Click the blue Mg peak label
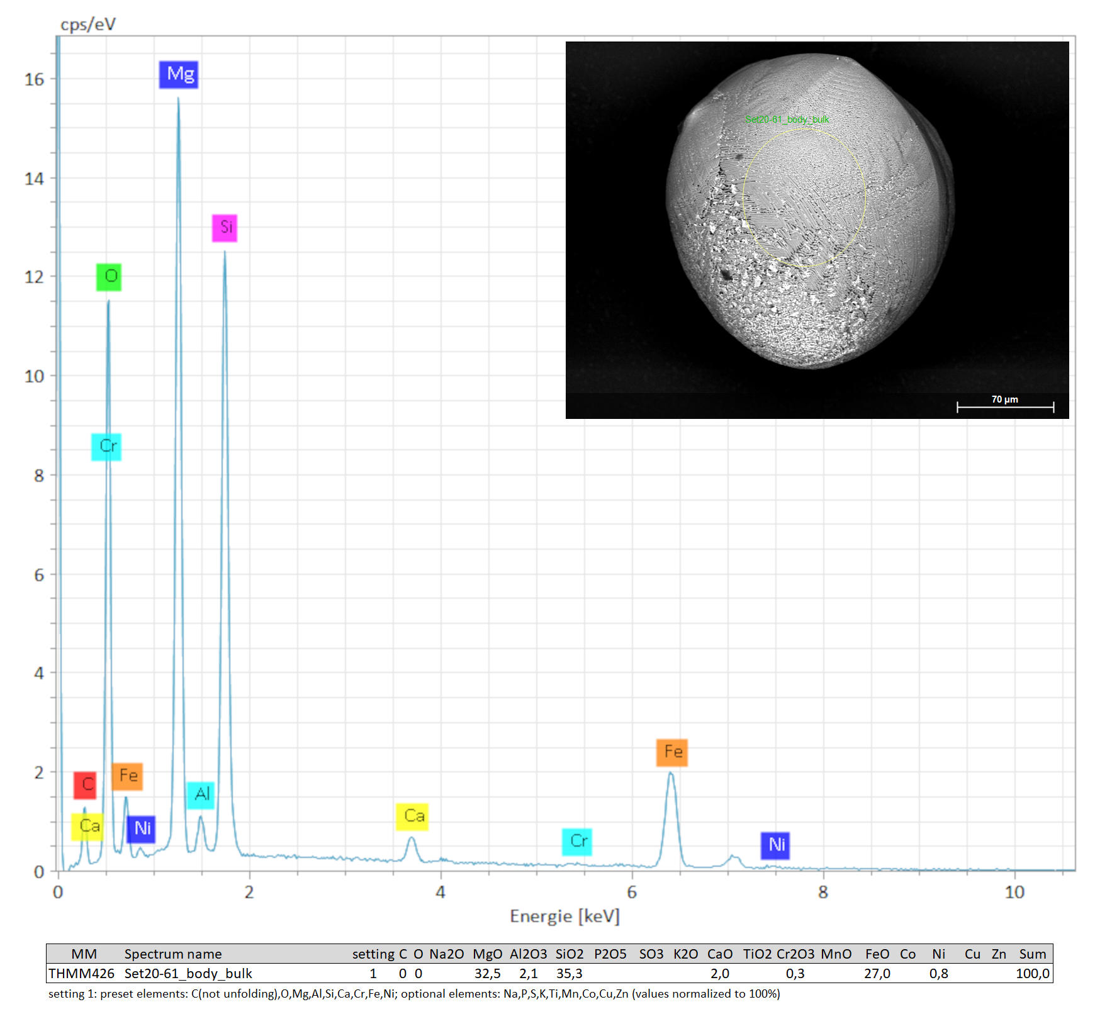 pos(179,75)
